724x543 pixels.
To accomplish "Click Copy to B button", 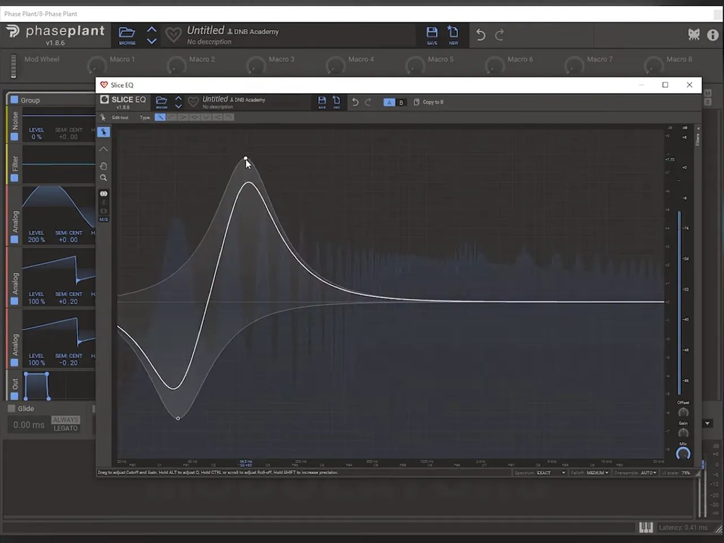I will [x=429, y=102].
